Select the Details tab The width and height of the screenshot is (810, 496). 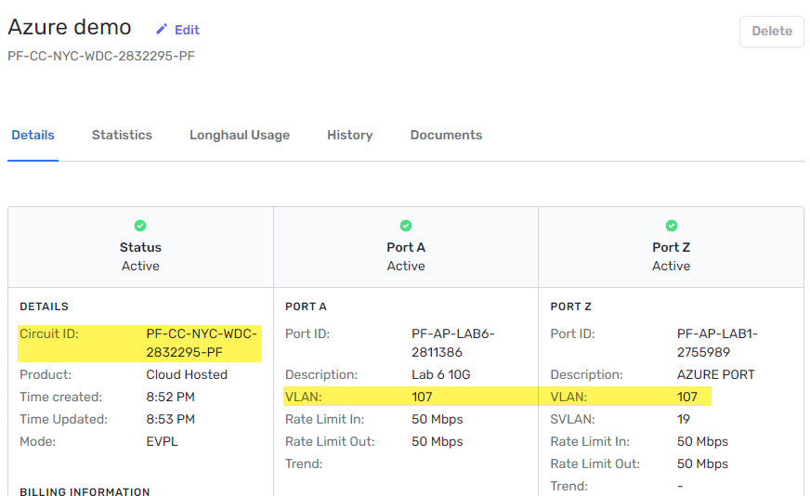pos(33,135)
